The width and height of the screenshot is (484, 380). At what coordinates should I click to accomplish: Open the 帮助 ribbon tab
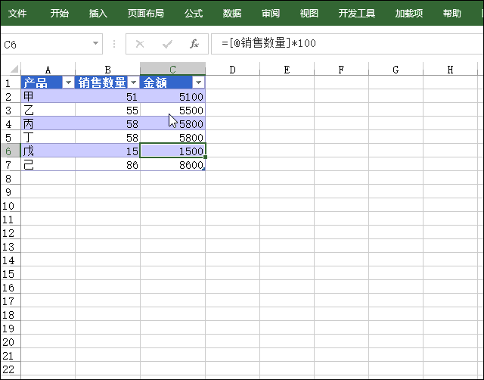point(452,14)
